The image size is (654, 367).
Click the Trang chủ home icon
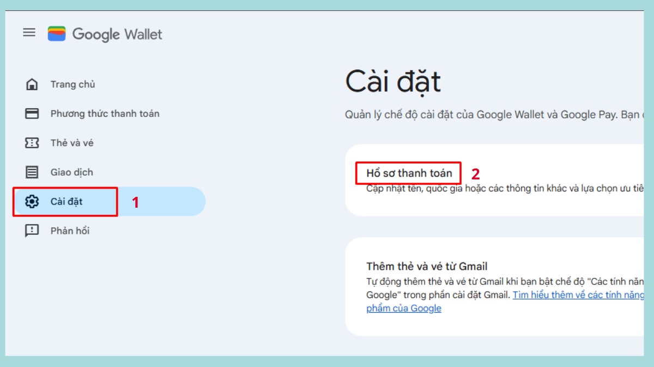[x=32, y=84]
